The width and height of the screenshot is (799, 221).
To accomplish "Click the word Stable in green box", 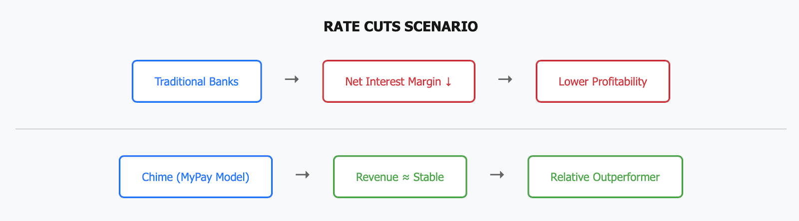I will click(428, 177).
